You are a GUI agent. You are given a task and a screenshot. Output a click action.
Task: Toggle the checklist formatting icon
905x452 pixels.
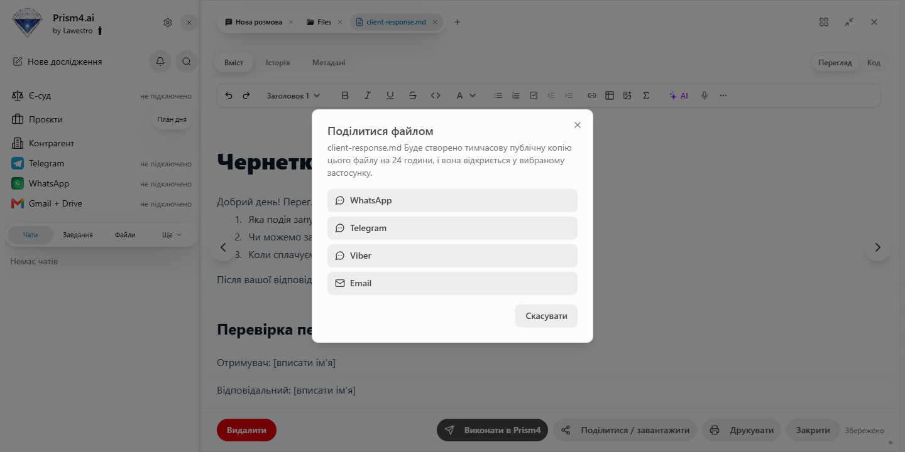coord(534,95)
